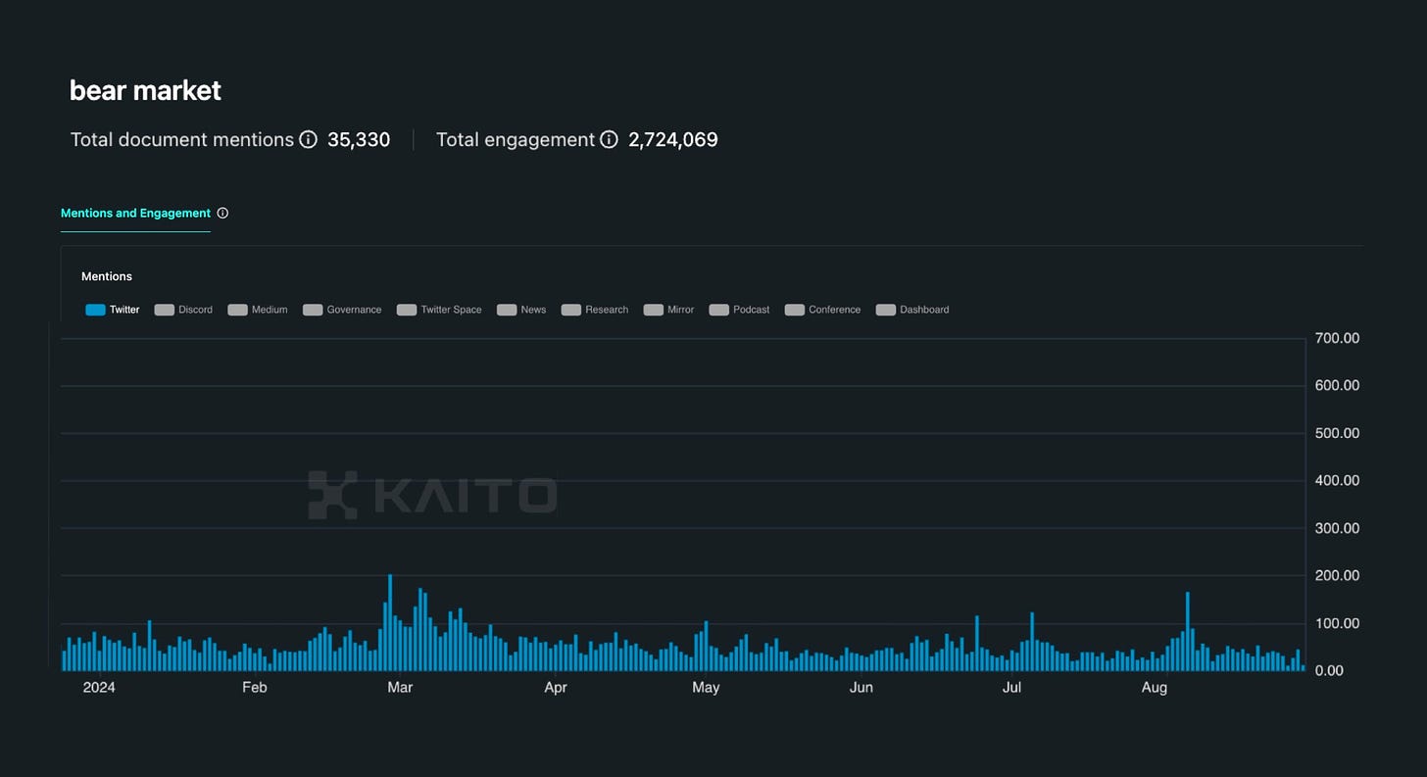
Task: Click the 700.00 y-axis label
Action: (x=1338, y=338)
